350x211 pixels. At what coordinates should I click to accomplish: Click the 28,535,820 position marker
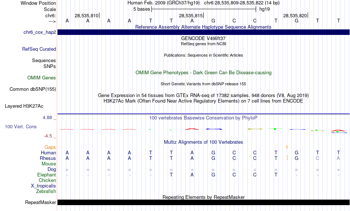(x=295, y=15)
